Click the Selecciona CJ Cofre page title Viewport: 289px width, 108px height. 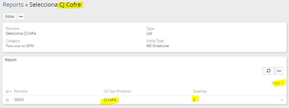pyautogui.click(x=55, y=5)
